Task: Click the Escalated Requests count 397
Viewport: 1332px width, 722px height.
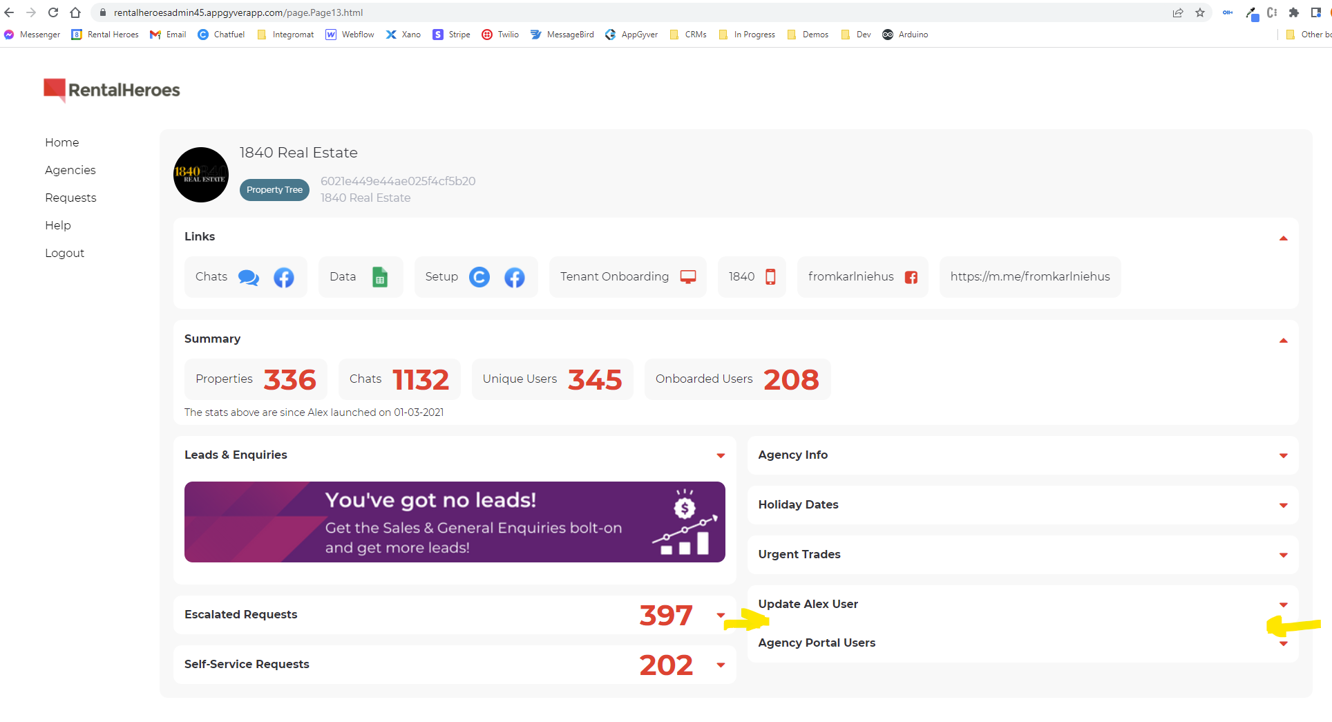Action: (666, 615)
